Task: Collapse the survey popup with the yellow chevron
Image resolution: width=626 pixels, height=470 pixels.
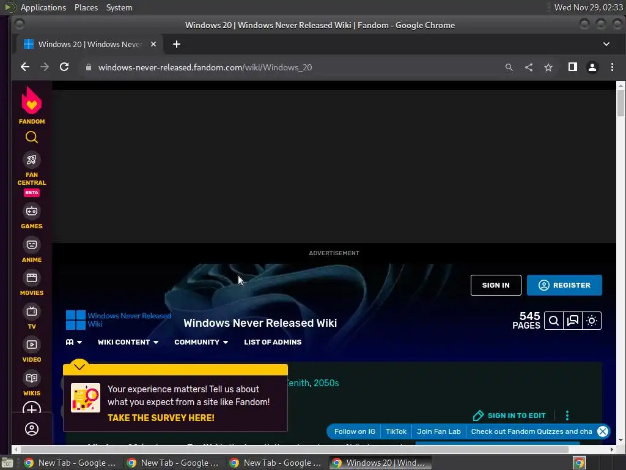Action: click(79, 366)
